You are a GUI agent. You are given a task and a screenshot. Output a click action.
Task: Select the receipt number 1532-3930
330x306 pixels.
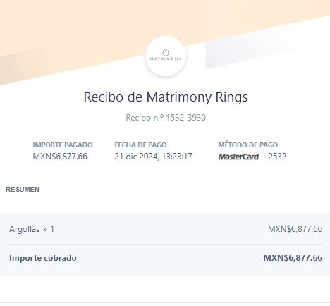[x=185, y=118]
